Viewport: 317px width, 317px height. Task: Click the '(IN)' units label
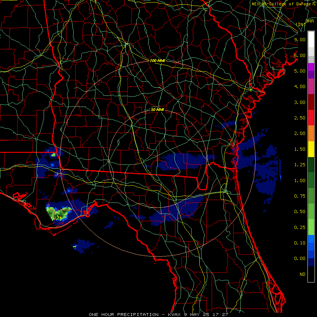(301, 24)
